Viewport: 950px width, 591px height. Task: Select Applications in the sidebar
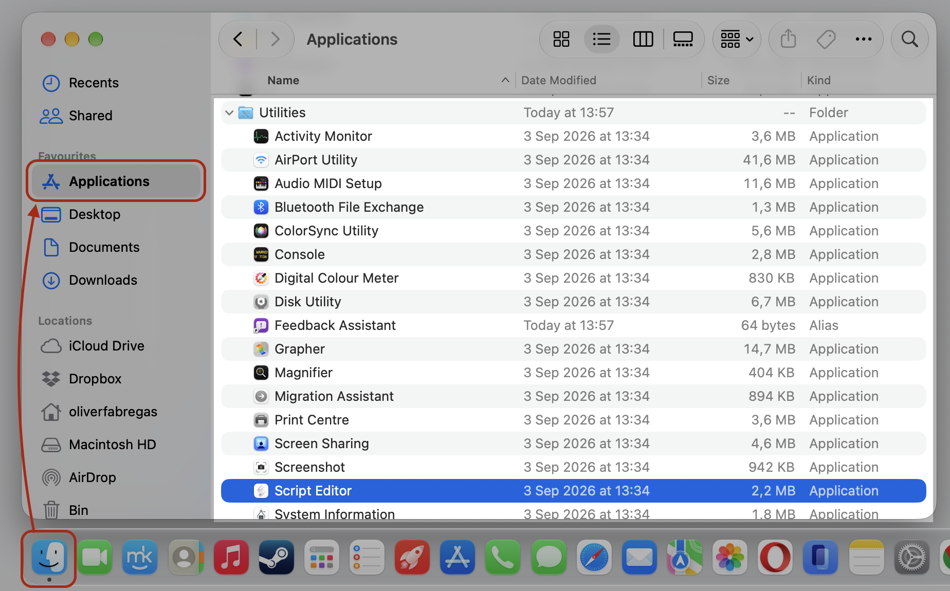pos(116,181)
